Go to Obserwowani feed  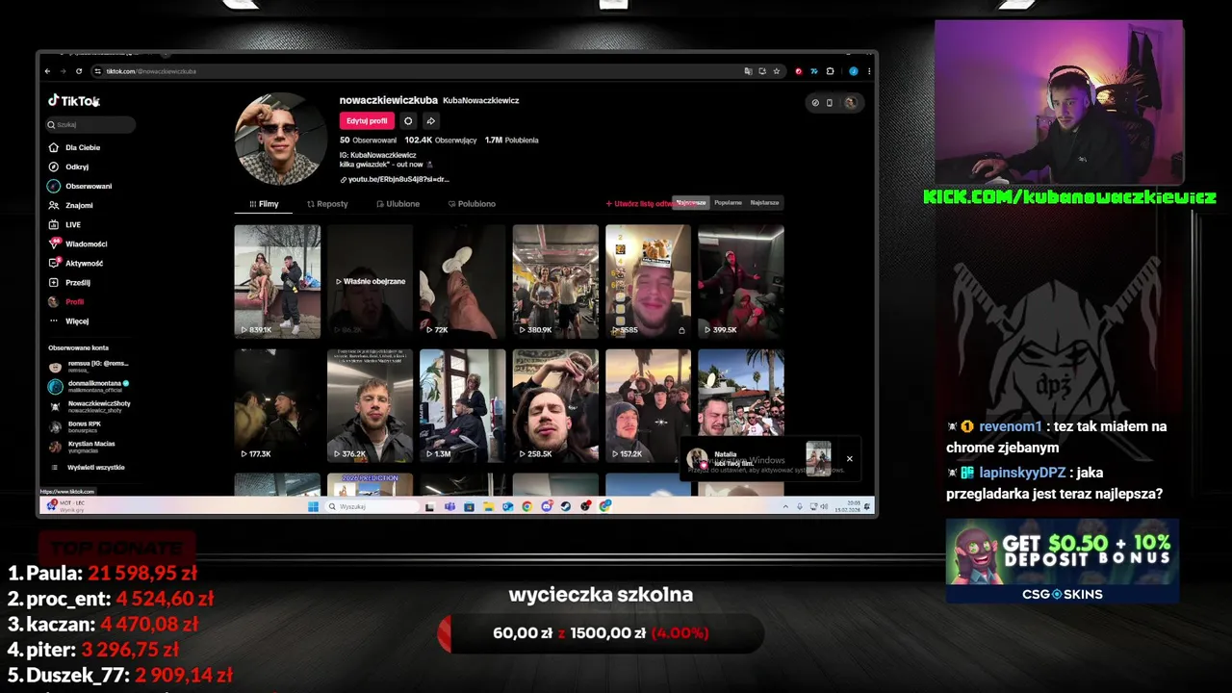coord(81,186)
